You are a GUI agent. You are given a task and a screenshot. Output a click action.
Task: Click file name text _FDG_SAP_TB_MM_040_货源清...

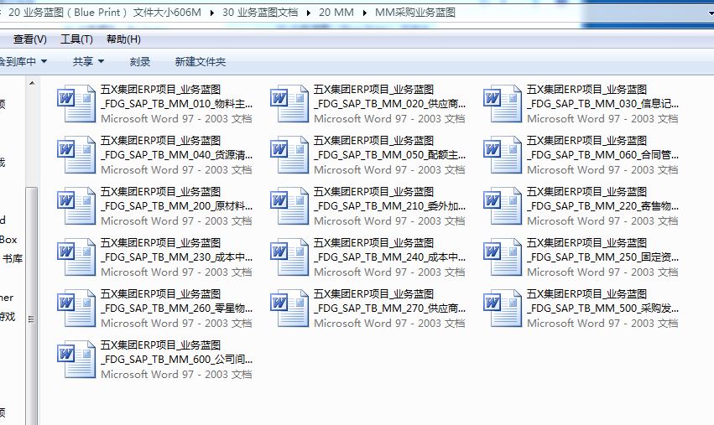[x=177, y=155]
